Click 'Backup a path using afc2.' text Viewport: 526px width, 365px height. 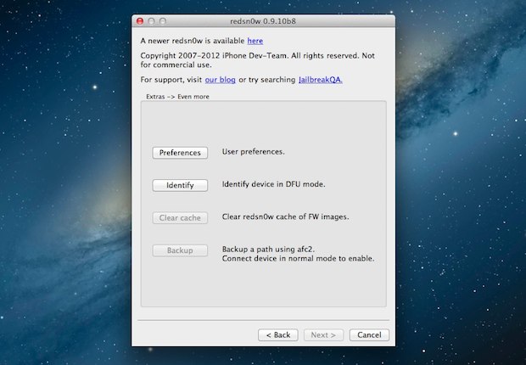[x=268, y=250]
